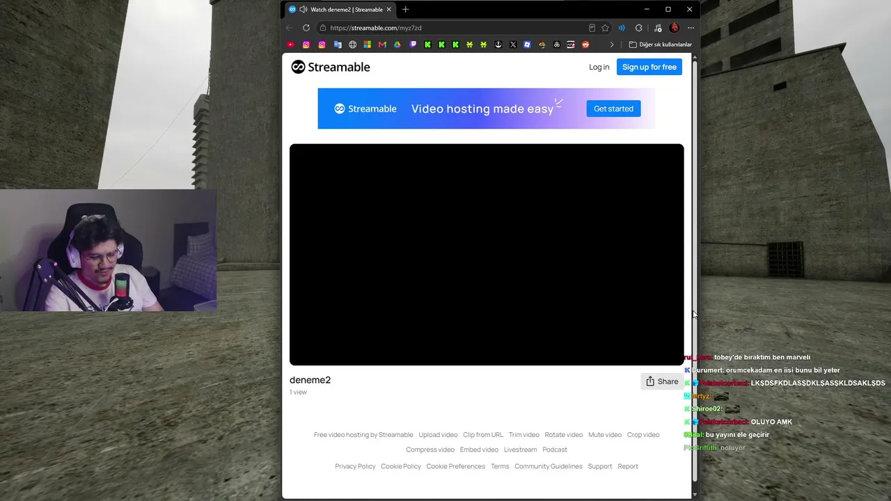This screenshot has width=891, height=501.
Task: Click the Log in link
Action: [x=599, y=67]
